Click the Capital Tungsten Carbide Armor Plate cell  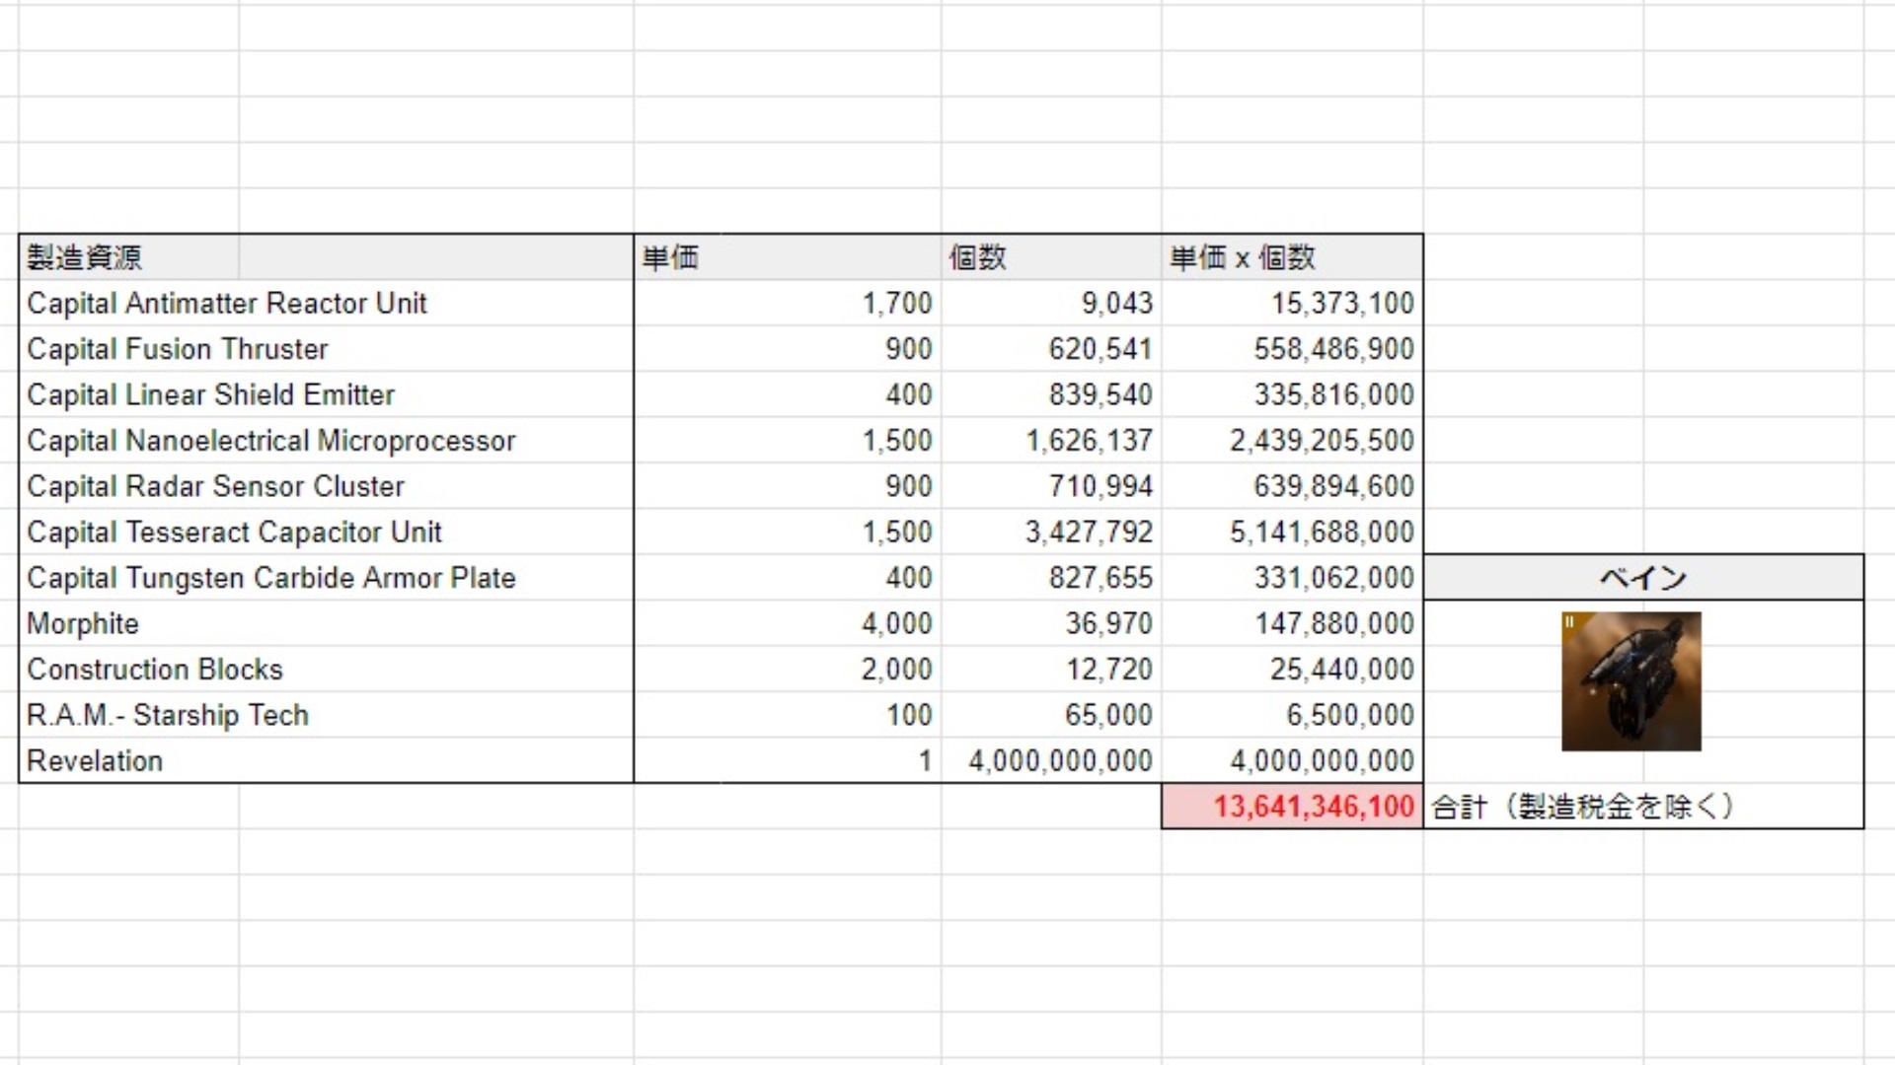pos(326,578)
